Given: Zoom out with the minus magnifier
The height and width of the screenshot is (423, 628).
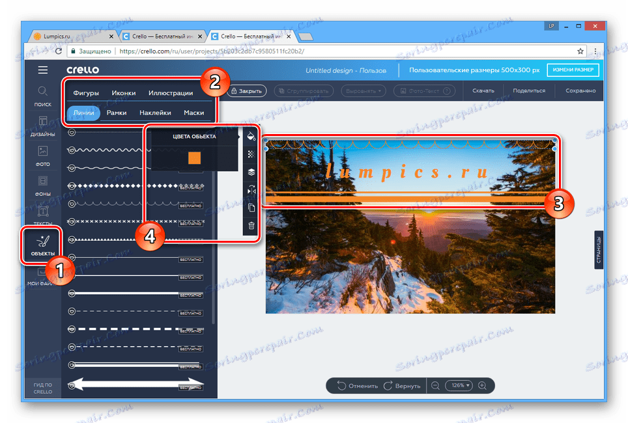Looking at the screenshot, I should [x=435, y=386].
